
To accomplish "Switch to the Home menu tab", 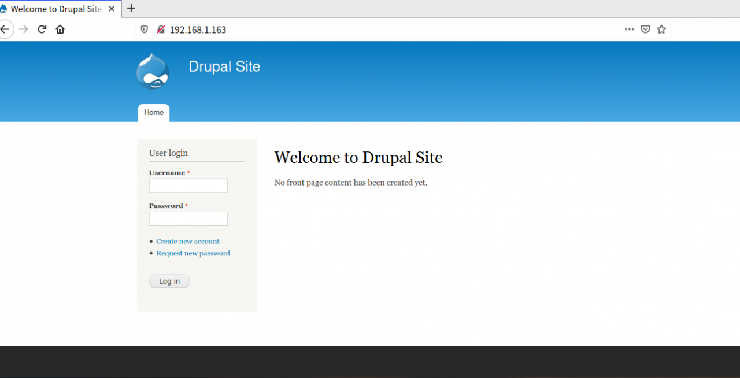I will click(x=154, y=113).
